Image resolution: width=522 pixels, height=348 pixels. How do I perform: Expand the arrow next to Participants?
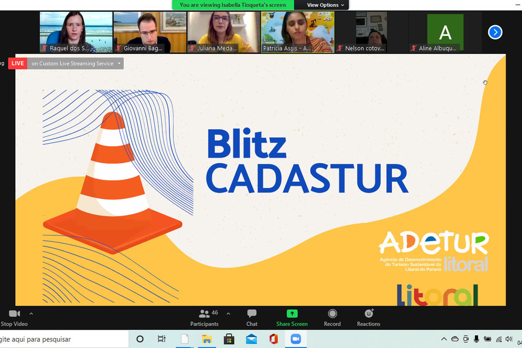point(228,313)
